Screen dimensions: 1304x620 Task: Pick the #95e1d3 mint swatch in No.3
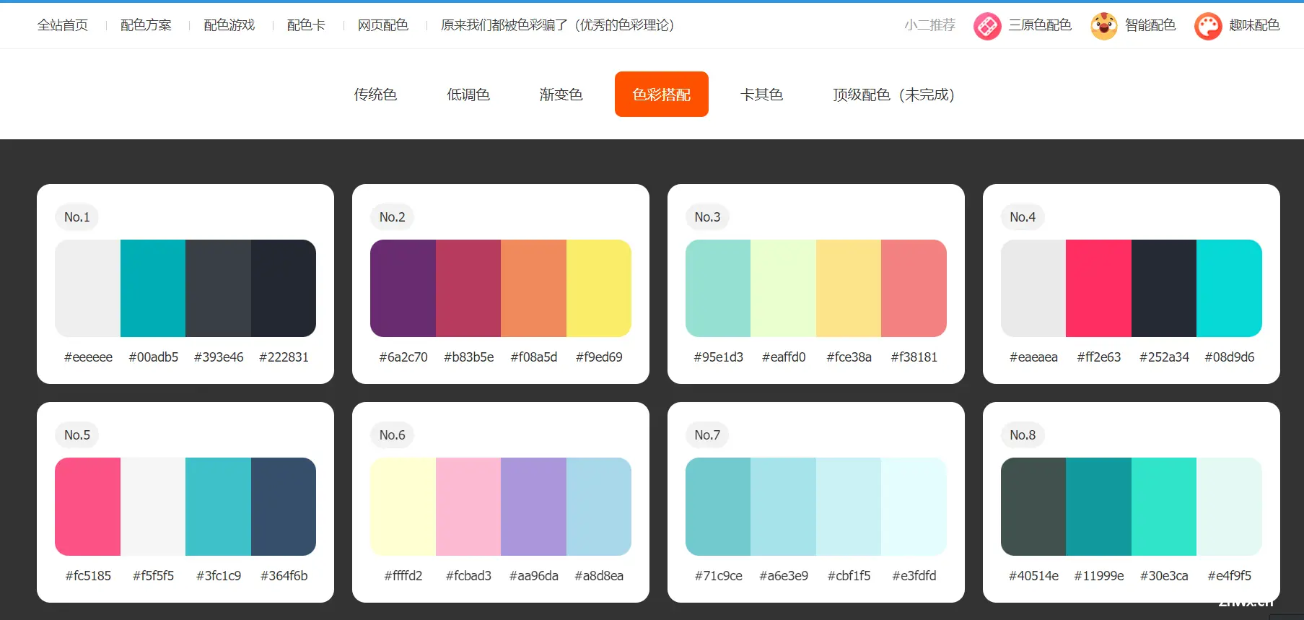(x=718, y=288)
